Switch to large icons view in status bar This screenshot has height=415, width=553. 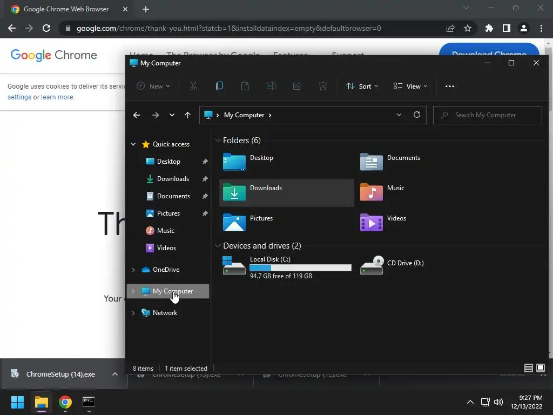[x=540, y=368]
